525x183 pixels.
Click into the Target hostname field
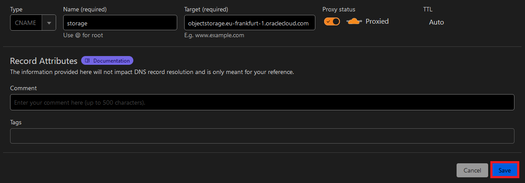(250, 23)
